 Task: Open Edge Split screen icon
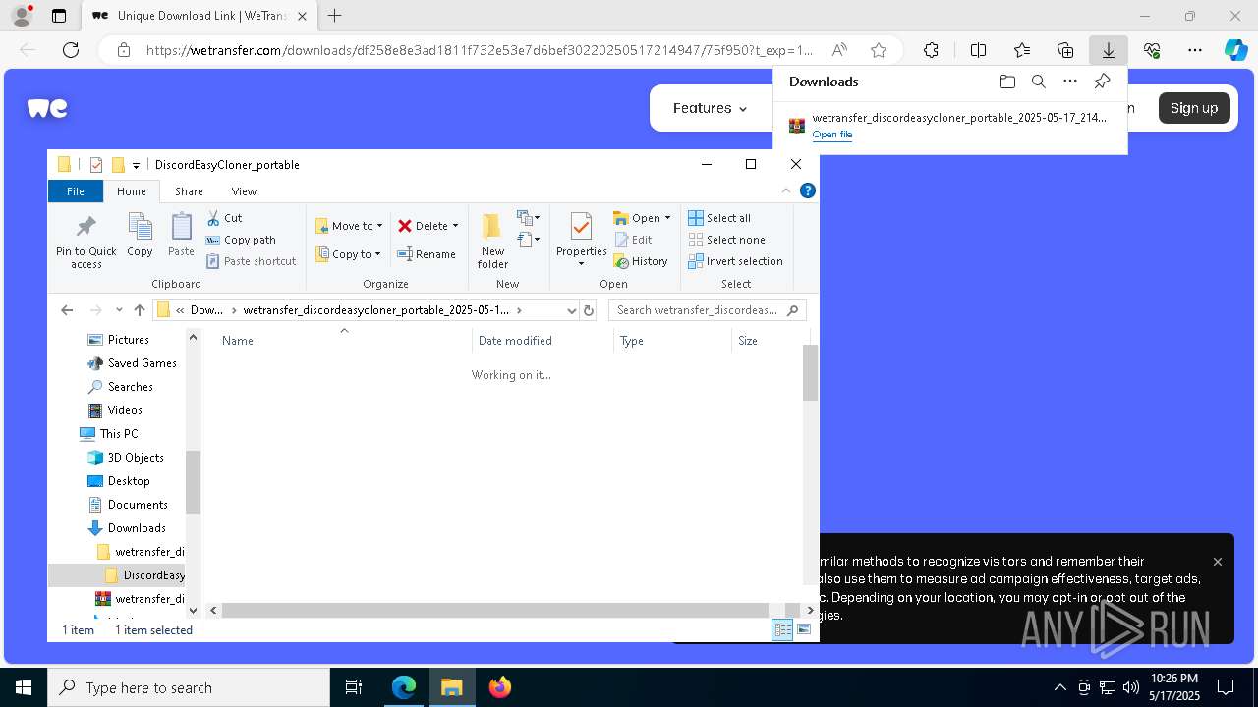(x=978, y=50)
